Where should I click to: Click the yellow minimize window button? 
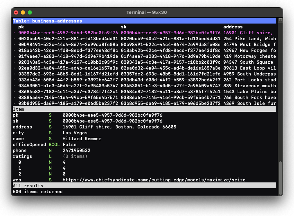23,12
